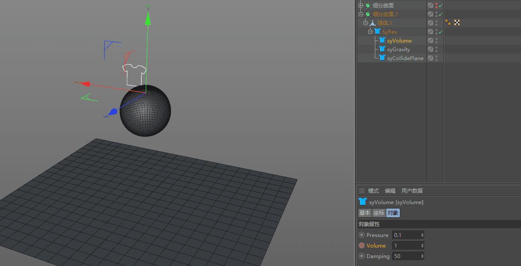The image size is (521, 266).
Task: Switch to the 基本 tab
Action: [365, 213]
